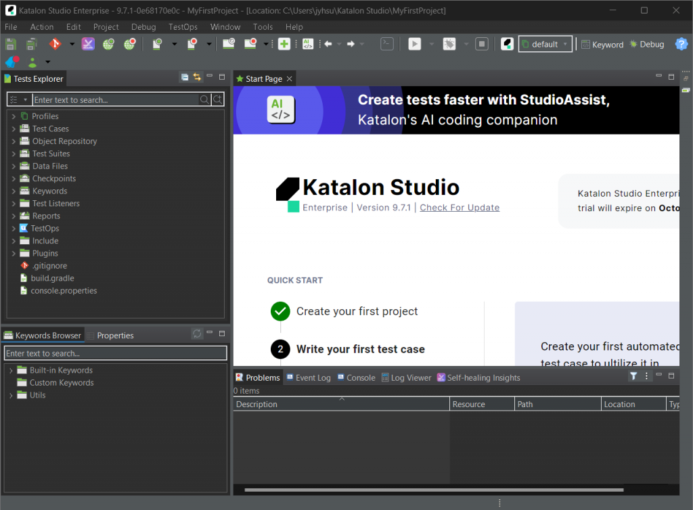Expand the Test Cases folder
This screenshot has width=693, height=510.
tap(14, 129)
